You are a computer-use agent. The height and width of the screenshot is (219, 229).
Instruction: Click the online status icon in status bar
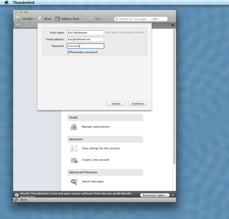pyautogui.click(x=16, y=200)
